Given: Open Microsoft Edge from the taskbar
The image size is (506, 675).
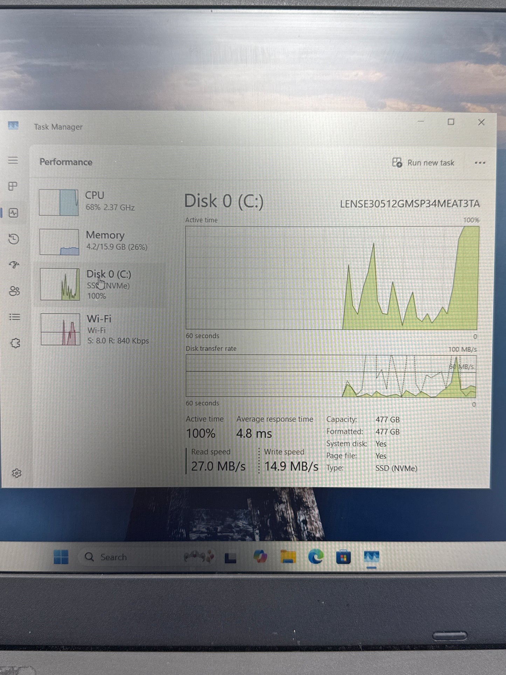Looking at the screenshot, I should [316, 557].
